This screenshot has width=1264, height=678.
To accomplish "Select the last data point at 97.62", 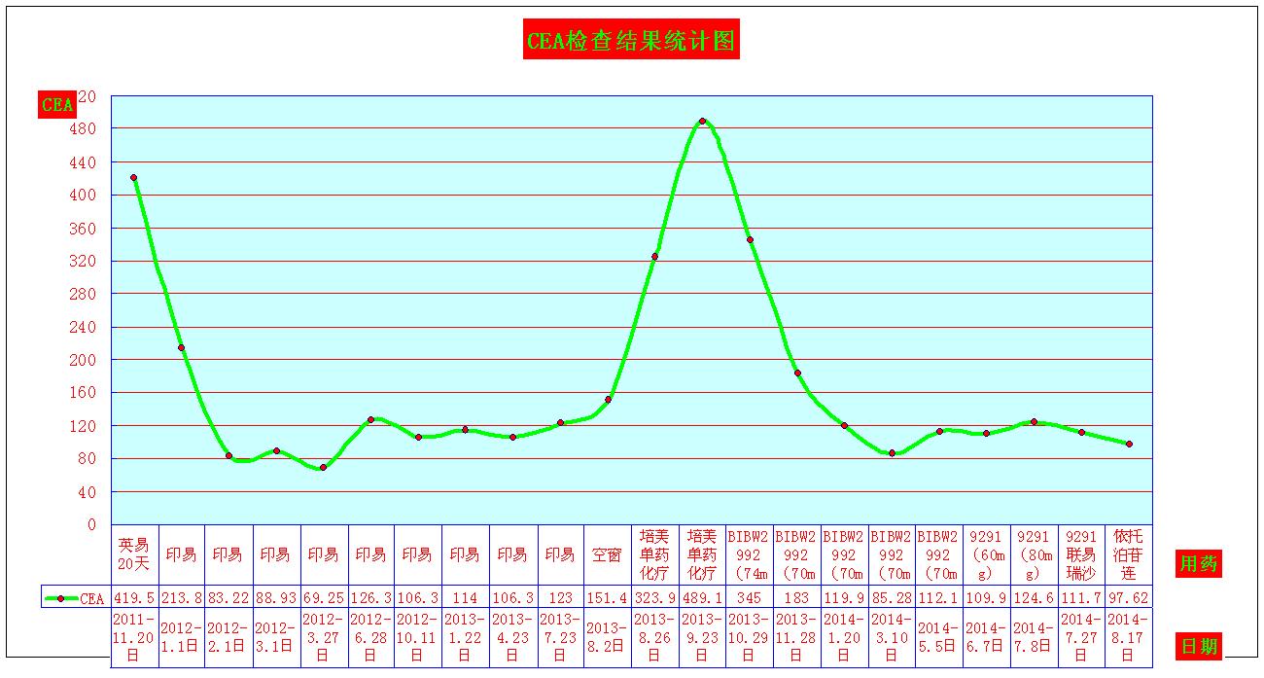I will (x=1129, y=444).
